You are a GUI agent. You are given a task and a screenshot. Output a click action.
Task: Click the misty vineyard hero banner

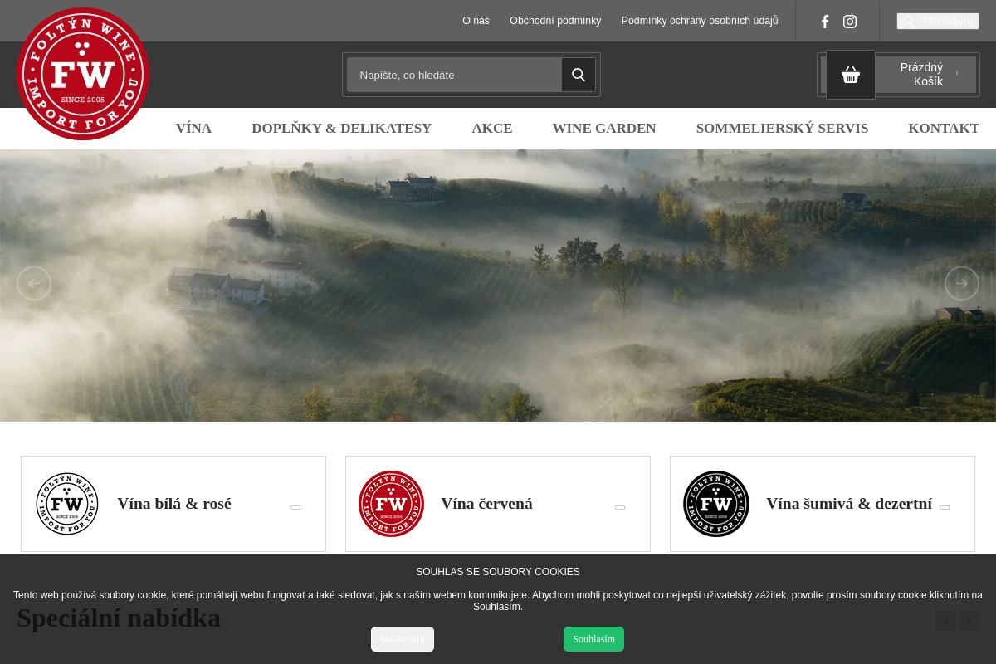pos(498,286)
